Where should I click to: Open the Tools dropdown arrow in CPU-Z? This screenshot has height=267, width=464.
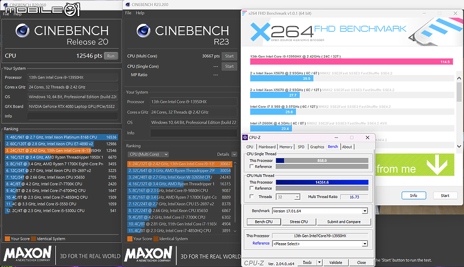click(x=319, y=263)
